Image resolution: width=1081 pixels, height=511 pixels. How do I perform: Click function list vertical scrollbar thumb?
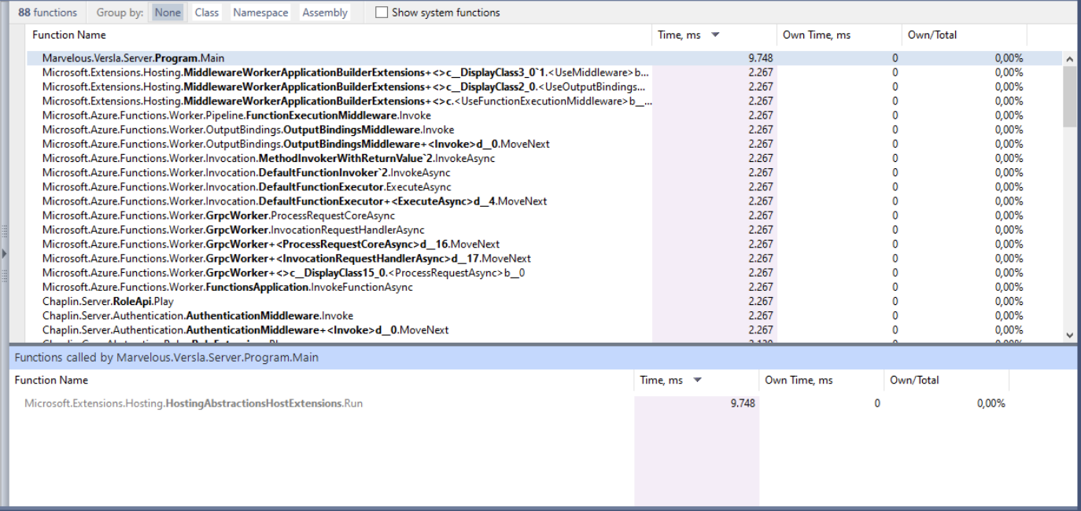[x=1069, y=96]
